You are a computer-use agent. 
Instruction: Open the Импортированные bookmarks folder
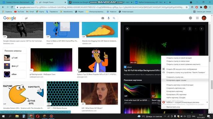point(96,12)
